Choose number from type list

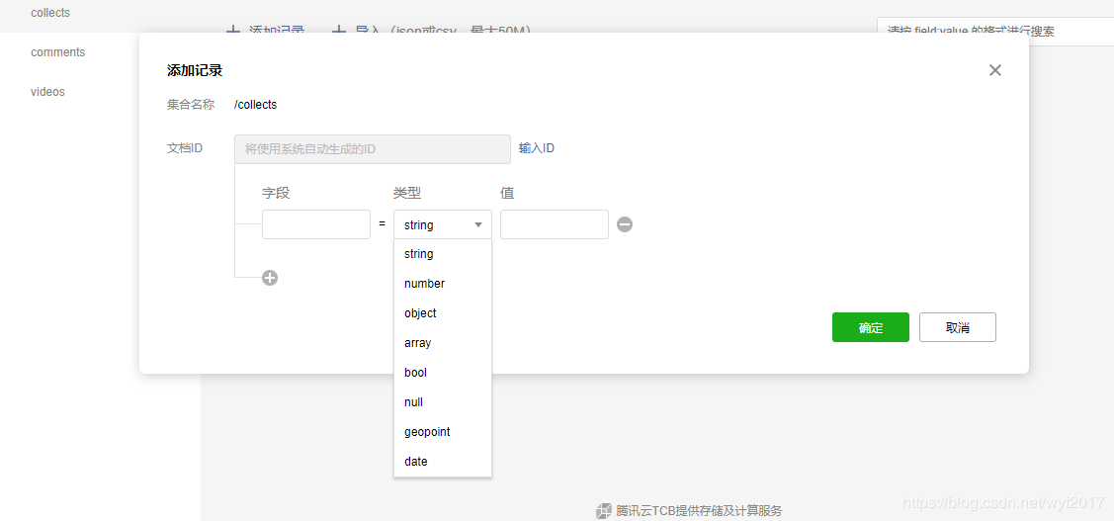[x=443, y=284]
